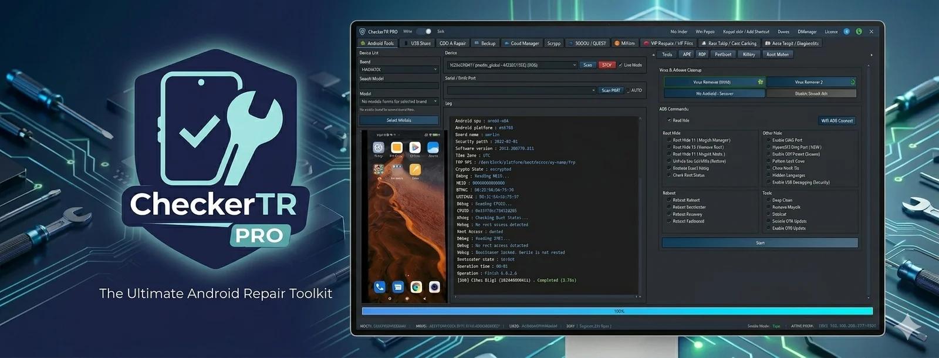Tick the AUTO checkbox beside Scan Port
This screenshot has width=939, height=358.
pyautogui.click(x=628, y=90)
